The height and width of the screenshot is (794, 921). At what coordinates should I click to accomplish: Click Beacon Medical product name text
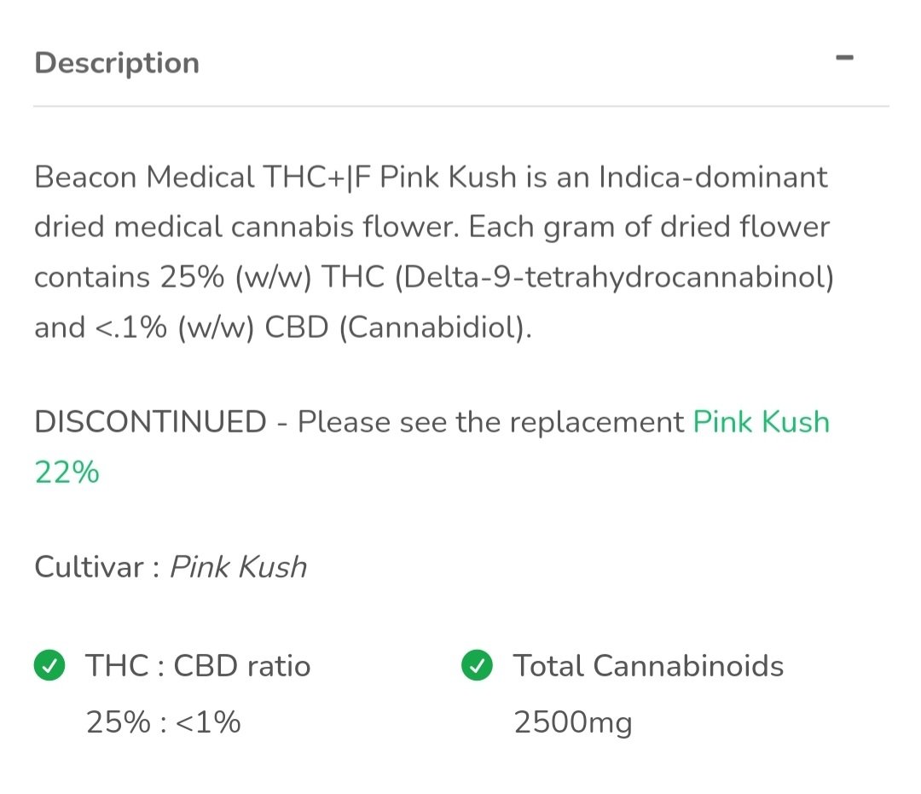click(x=145, y=177)
